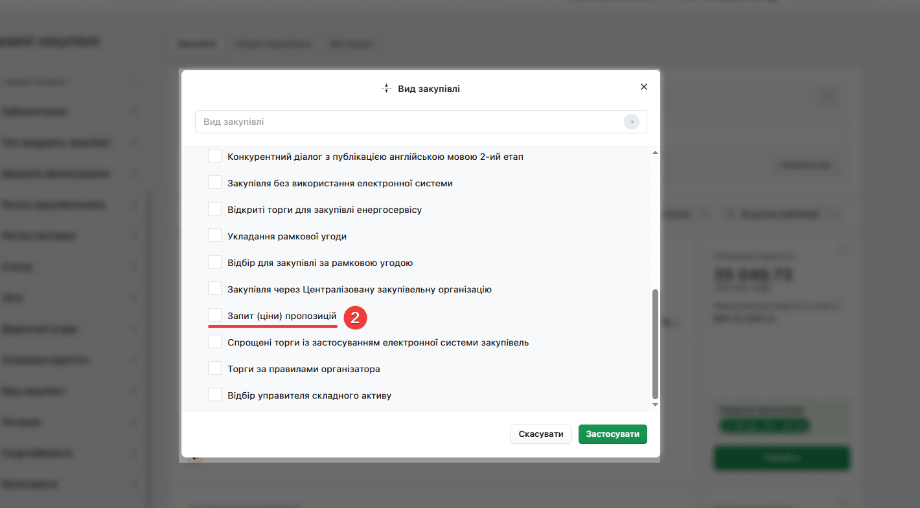Enable Відкриті торги для закупівлі енергосервісу
The image size is (920, 508).
[214, 209]
